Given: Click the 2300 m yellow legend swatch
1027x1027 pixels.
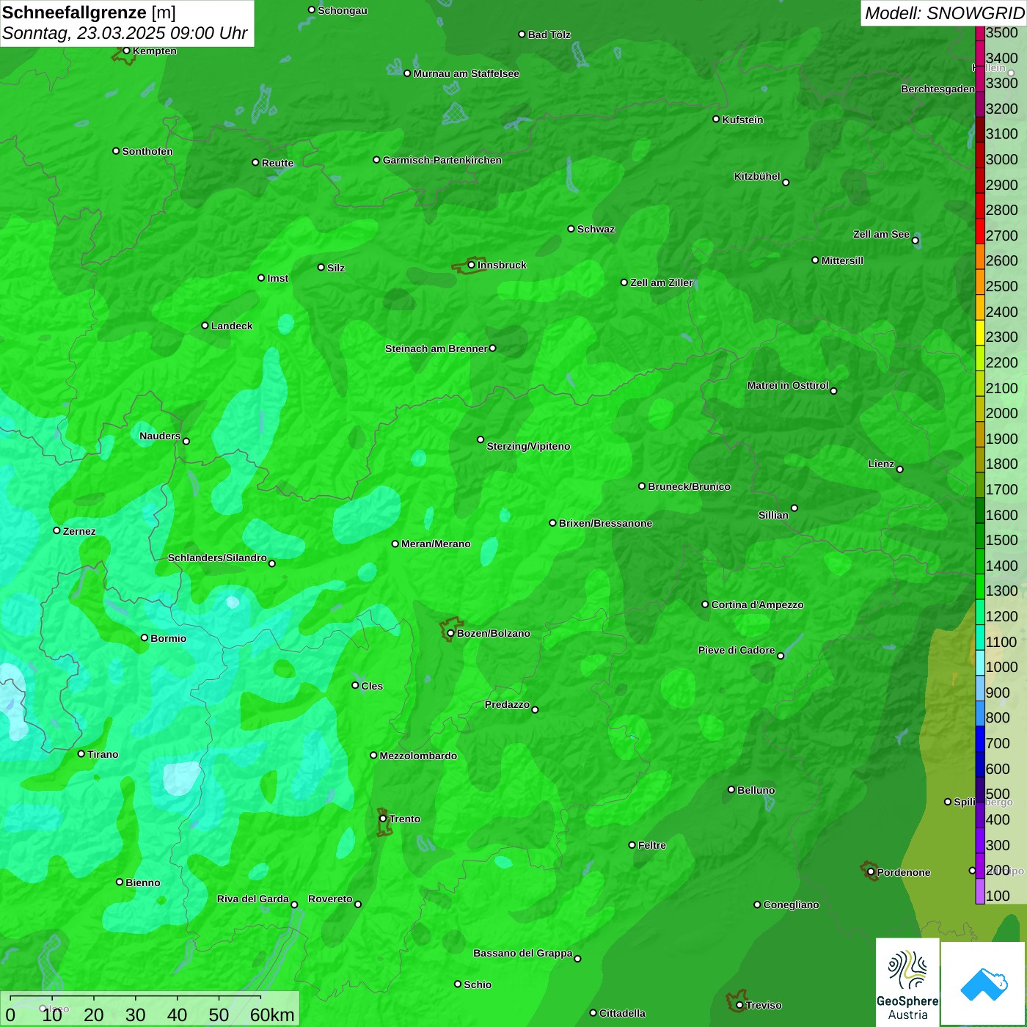Looking at the screenshot, I should coord(979,333).
